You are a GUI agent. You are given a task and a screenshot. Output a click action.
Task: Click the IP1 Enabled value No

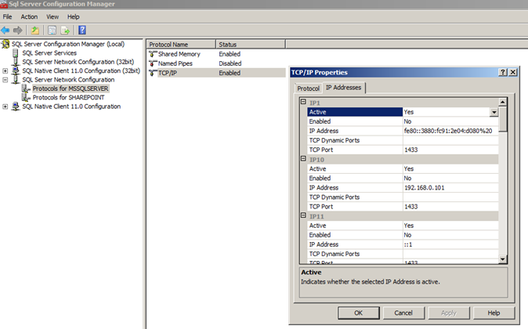coord(450,121)
